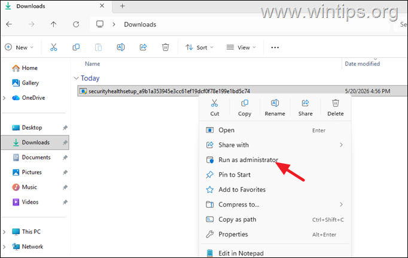
Task: Click the toolbar Share icon
Action: 143,47
